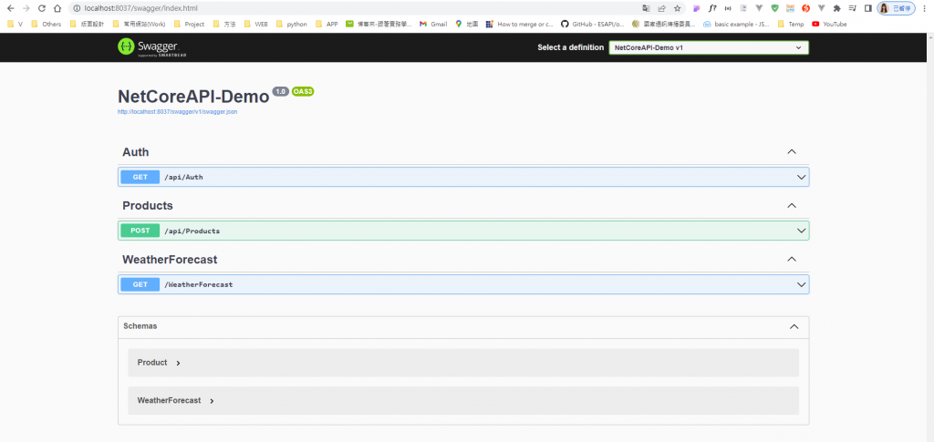Screen dimensions: 934x442
Task: Go back with the browser back arrow
Action: (x=10, y=8)
